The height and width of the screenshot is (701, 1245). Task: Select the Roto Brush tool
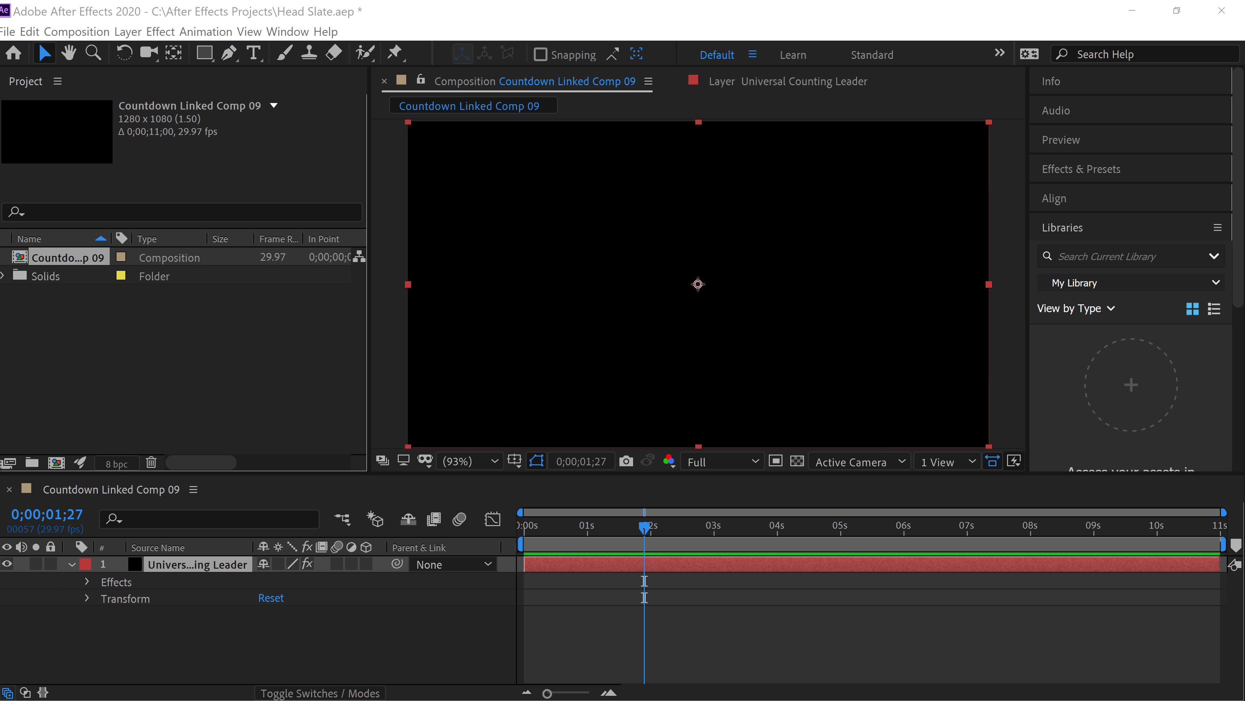365,53
